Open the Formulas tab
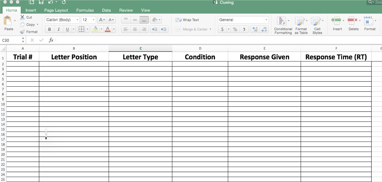Image resolution: width=382 pixels, height=182 pixels. (x=85, y=10)
